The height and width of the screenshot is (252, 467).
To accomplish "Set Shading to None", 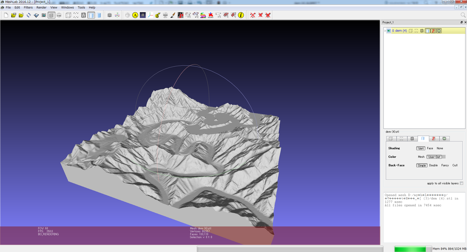I will pyautogui.click(x=440, y=148).
